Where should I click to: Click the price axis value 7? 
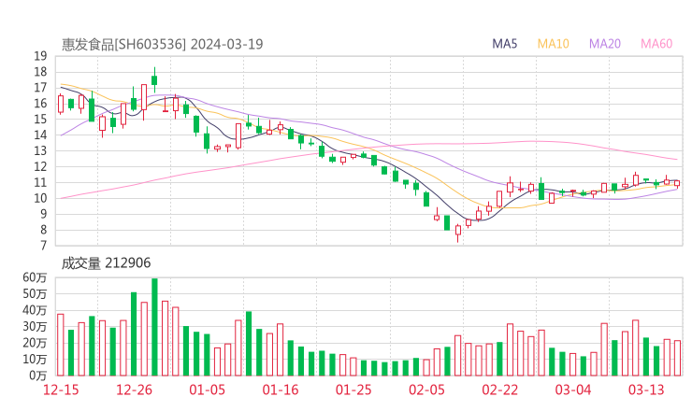click(43, 246)
